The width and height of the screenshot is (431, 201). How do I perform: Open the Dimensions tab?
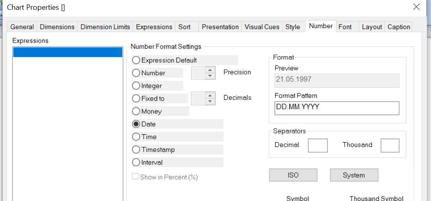coord(57,27)
